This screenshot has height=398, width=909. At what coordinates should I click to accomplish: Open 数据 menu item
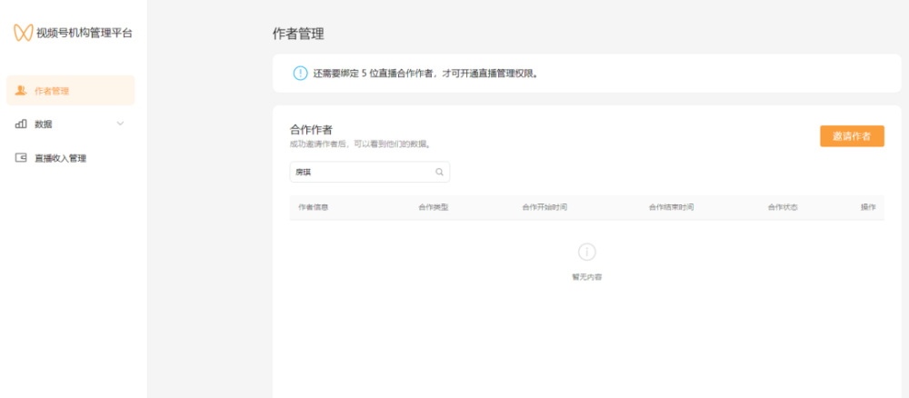click(x=71, y=124)
